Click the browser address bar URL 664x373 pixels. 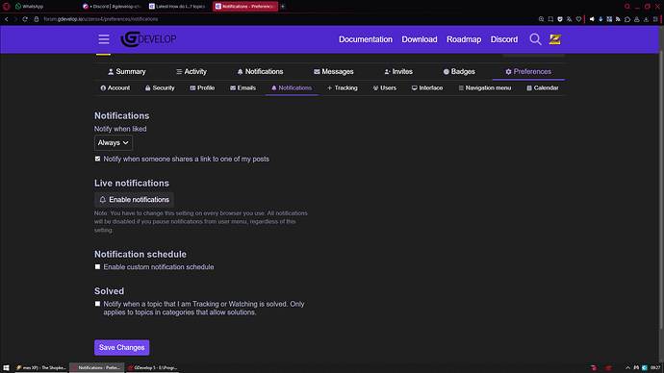tap(101, 19)
